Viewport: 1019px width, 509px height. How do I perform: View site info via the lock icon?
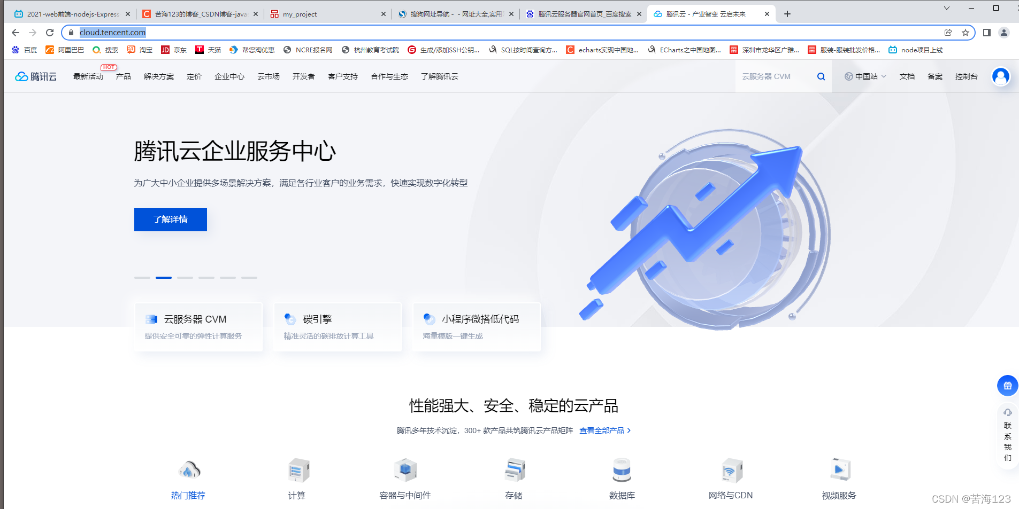(x=71, y=33)
